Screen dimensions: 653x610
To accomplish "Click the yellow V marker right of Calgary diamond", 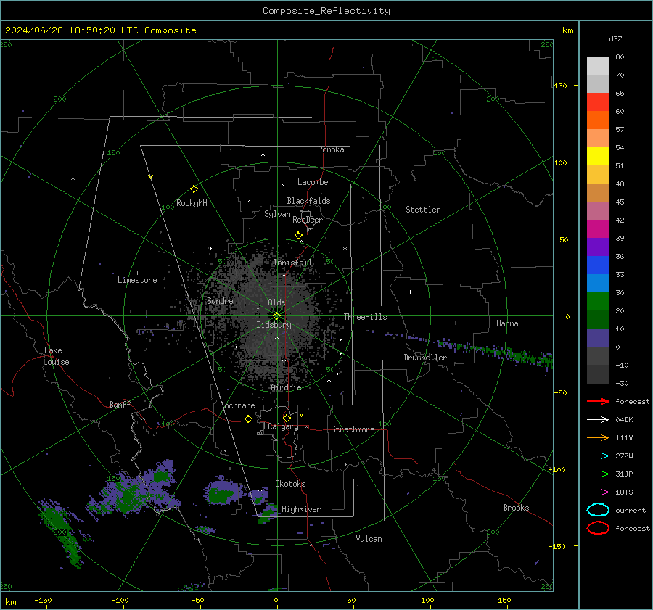I will click(x=301, y=415).
